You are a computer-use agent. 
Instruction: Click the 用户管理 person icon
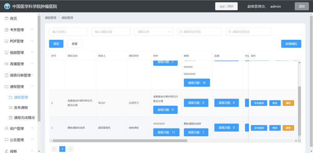coord(6,128)
